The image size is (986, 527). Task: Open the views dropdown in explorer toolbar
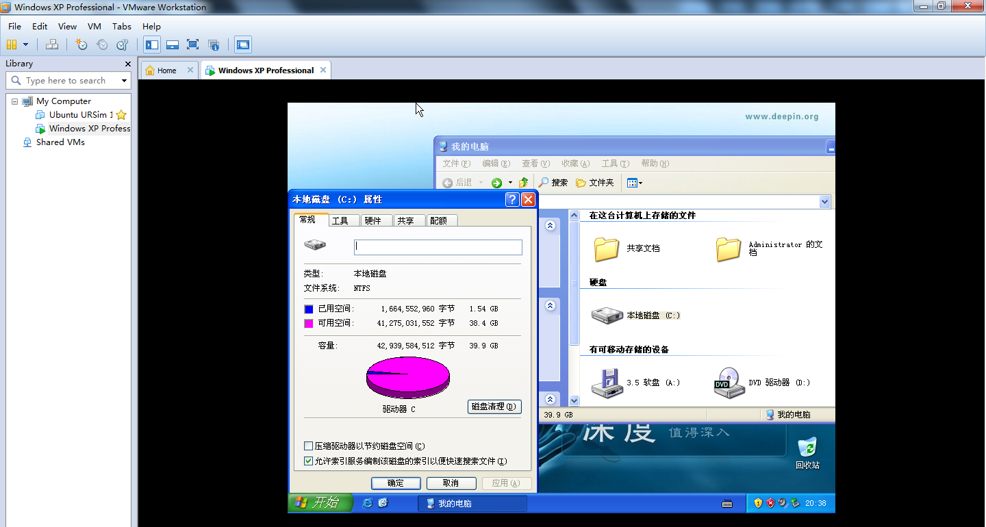635,183
